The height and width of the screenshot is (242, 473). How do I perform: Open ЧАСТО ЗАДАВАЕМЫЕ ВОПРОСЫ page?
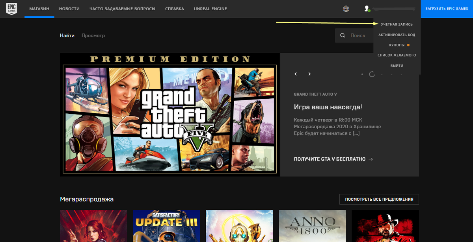point(122,9)
